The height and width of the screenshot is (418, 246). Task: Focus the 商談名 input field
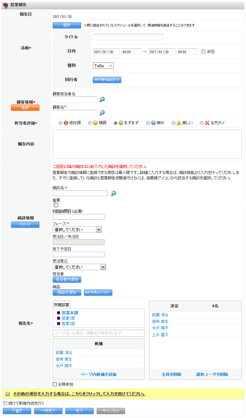pyautogui.click(x=80, y=193)
